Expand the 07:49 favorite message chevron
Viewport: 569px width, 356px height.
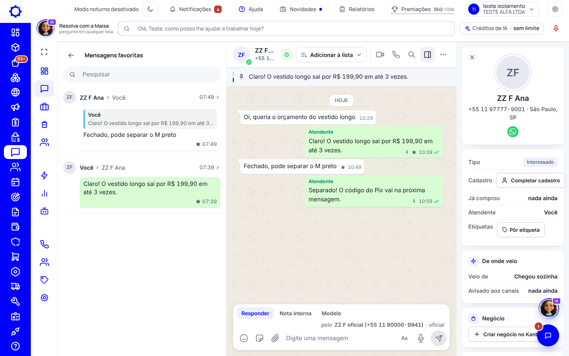tap(218, 97)
